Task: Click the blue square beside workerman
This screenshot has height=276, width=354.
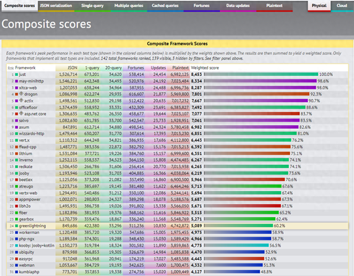Action: coord(17,232)
